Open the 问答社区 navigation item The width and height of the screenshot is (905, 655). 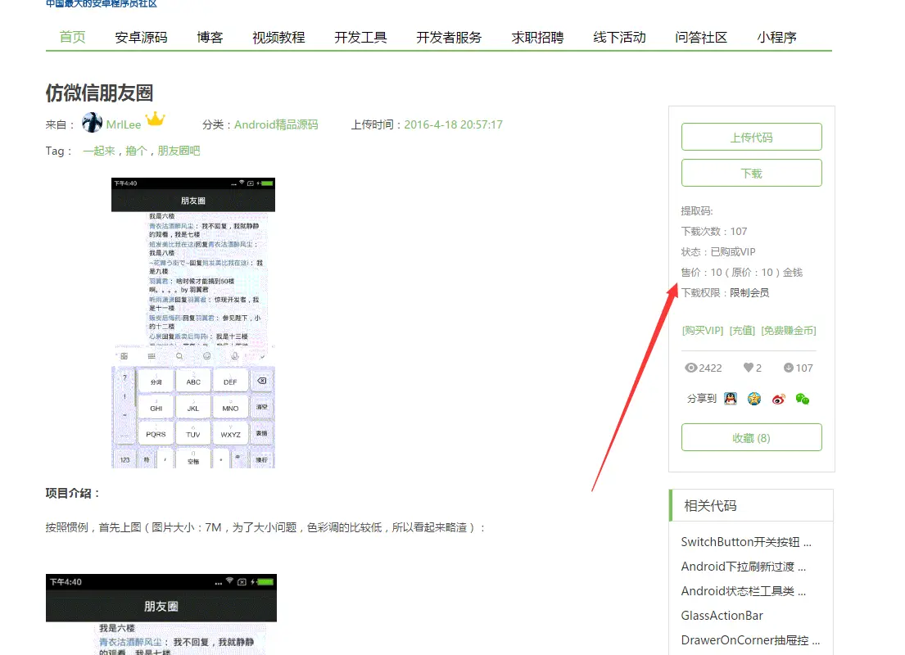(700, 37)
